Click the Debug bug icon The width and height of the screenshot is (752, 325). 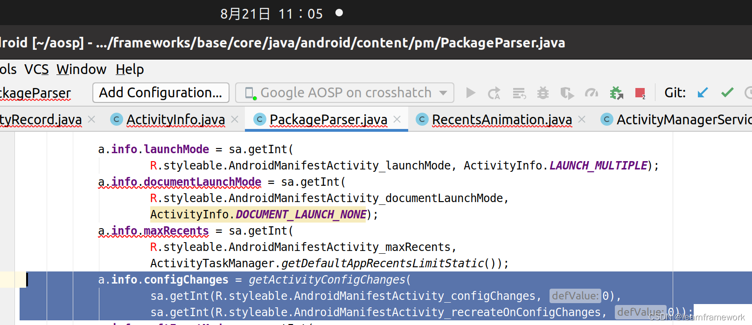click(x=543, y=93)
